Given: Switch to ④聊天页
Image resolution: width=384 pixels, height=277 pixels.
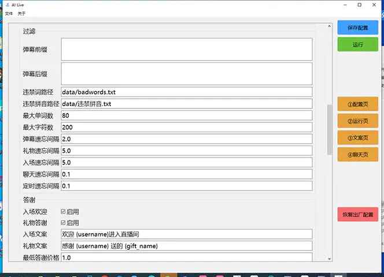Looking at the screenshot, I should tap(358, 155).
